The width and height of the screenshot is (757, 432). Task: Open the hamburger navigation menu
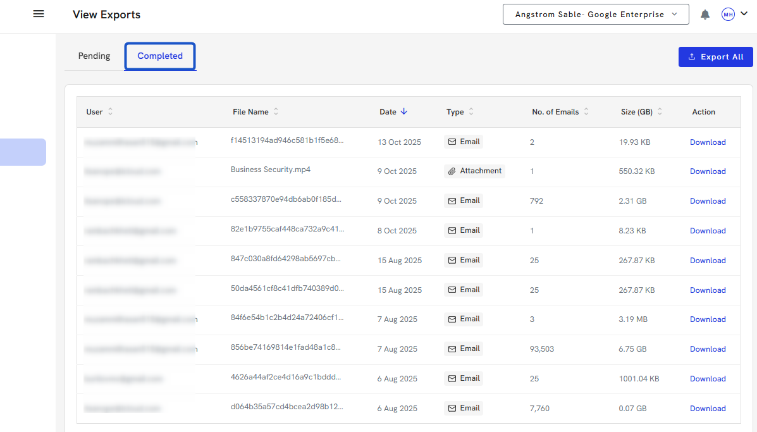(x=39, y=14)
